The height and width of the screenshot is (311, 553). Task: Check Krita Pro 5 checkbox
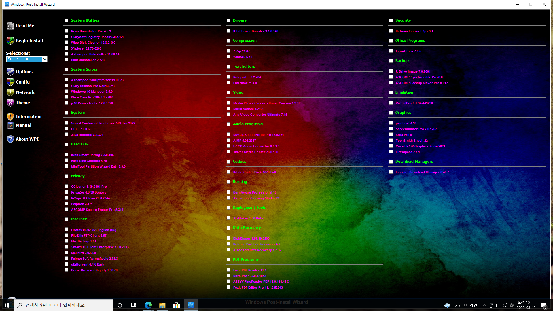[391, 134]
